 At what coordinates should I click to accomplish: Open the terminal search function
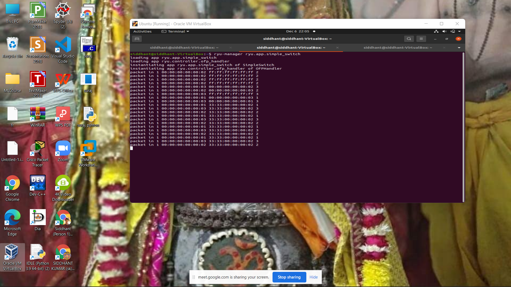pyautogui.click(x=409, y=39)
